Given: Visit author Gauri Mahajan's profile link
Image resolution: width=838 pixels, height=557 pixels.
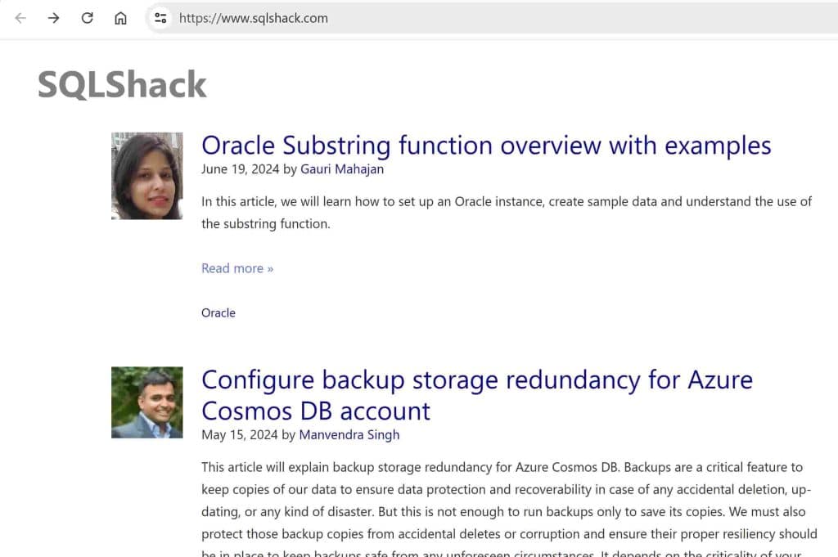Looking at the screenshot, I should [x=341, y=169].
